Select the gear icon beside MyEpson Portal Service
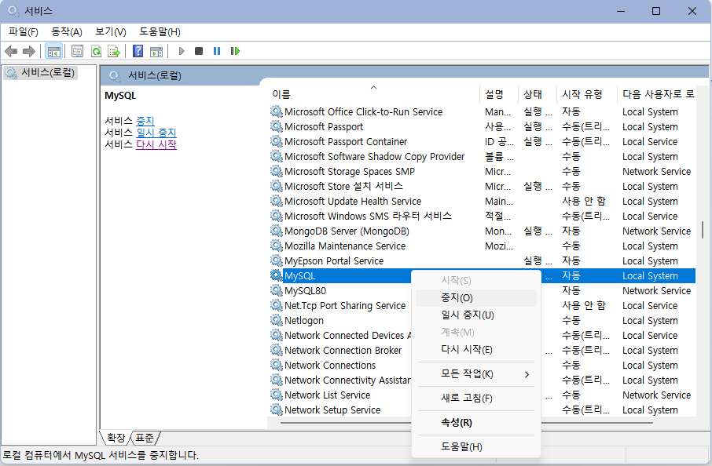The height and width of the screenshot is (466, 712). point(276,260)
